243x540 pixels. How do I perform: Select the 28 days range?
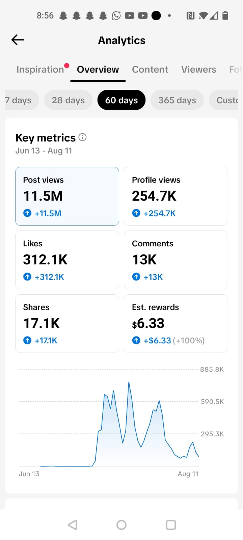point(68,100)
